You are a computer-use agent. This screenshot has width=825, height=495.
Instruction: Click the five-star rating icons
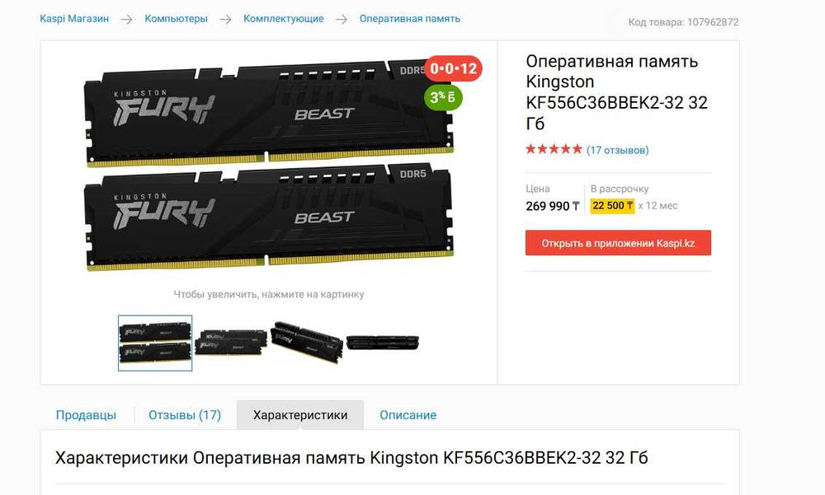tap(554, 149)
